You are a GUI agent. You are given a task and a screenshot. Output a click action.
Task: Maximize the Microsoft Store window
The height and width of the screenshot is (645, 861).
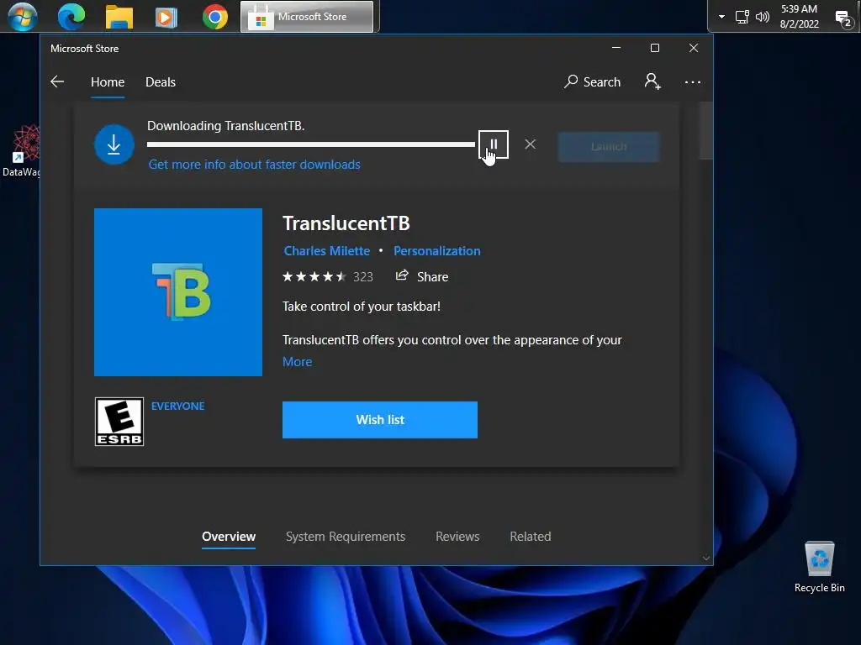pyautogui.click(x=654, y=48)
